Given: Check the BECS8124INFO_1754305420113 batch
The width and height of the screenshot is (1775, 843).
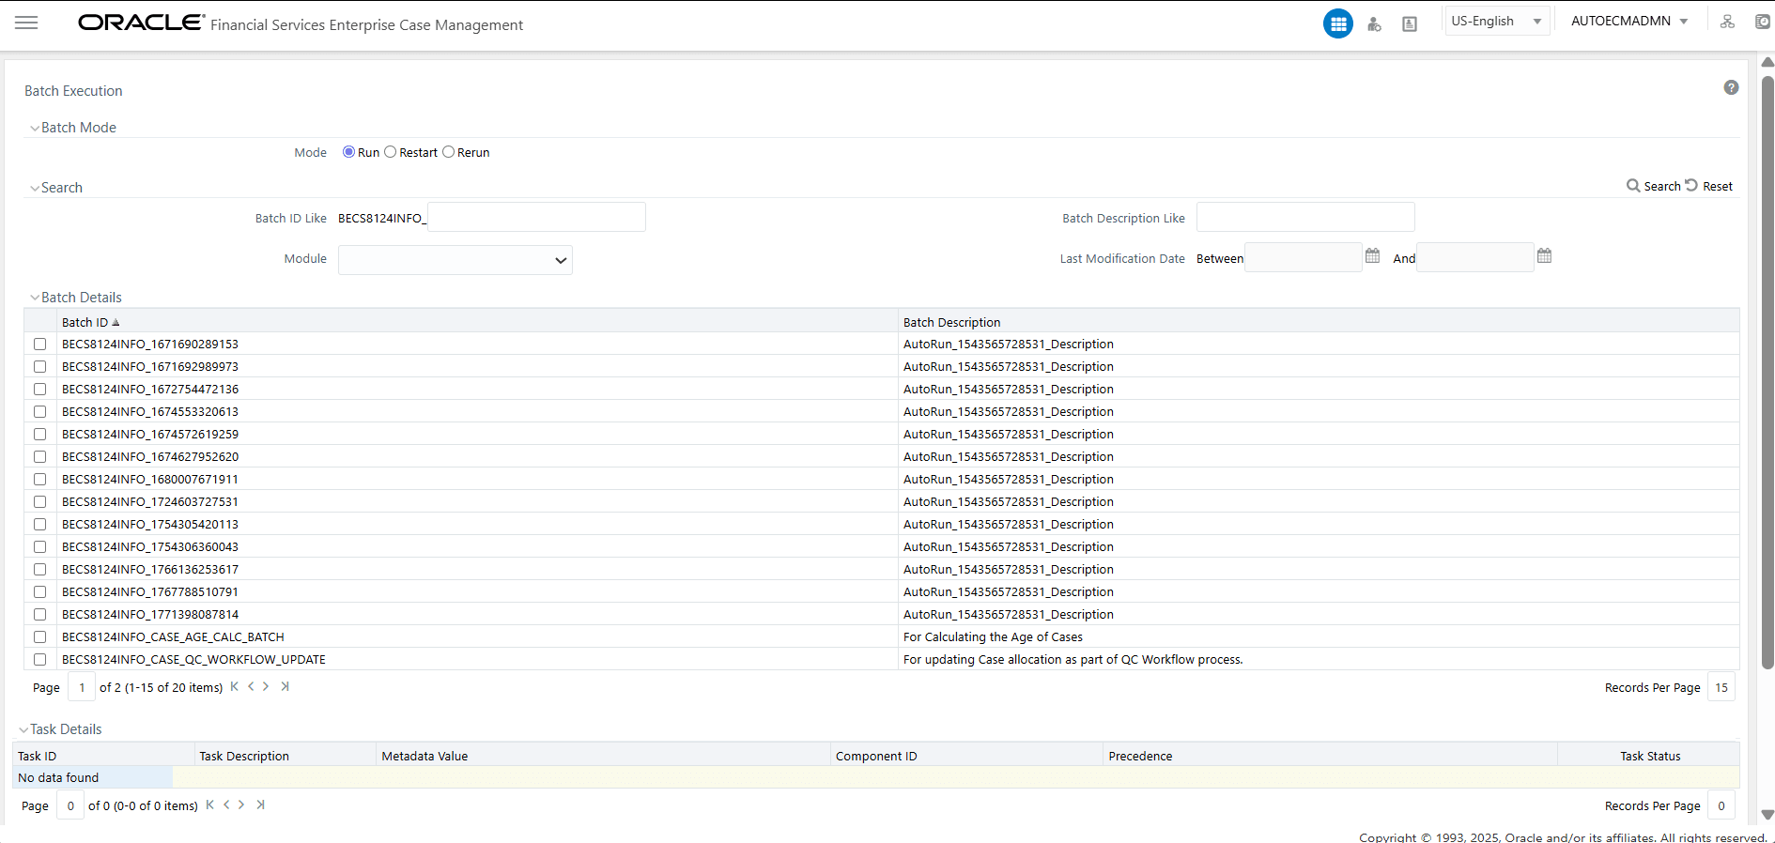Looking at the screenshot, I should pyautogui.click(x=39, y=524).
